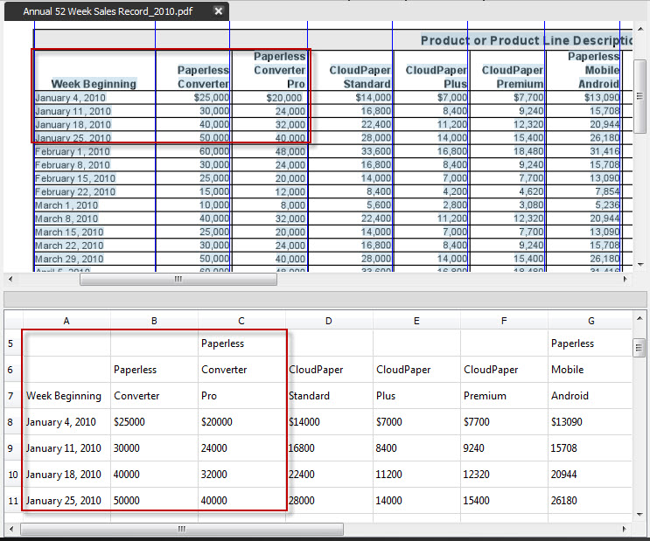Image resolution: width=650 pixels, height=541 pixels.
Task: Select spreadsheet row 5 header
Action: click(x=13, y=343)
